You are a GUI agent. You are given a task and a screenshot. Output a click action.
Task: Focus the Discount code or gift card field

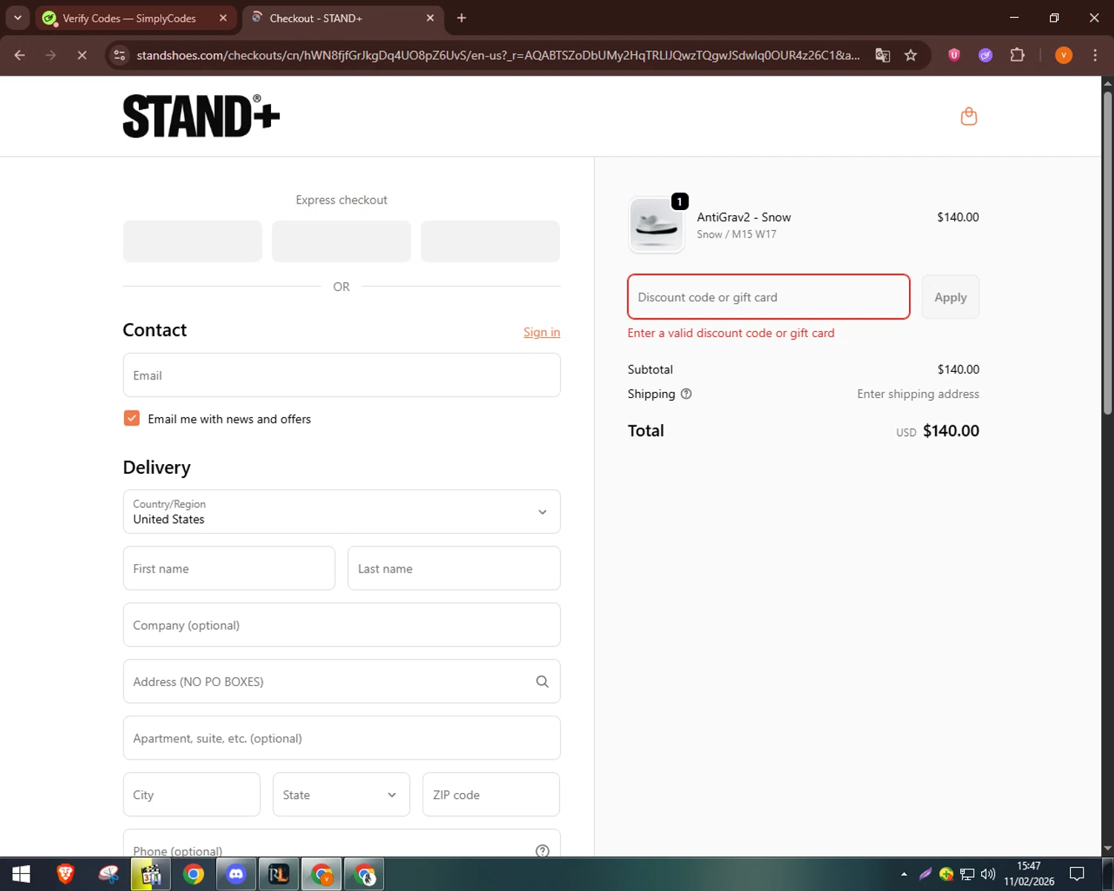tap(769, 297)
